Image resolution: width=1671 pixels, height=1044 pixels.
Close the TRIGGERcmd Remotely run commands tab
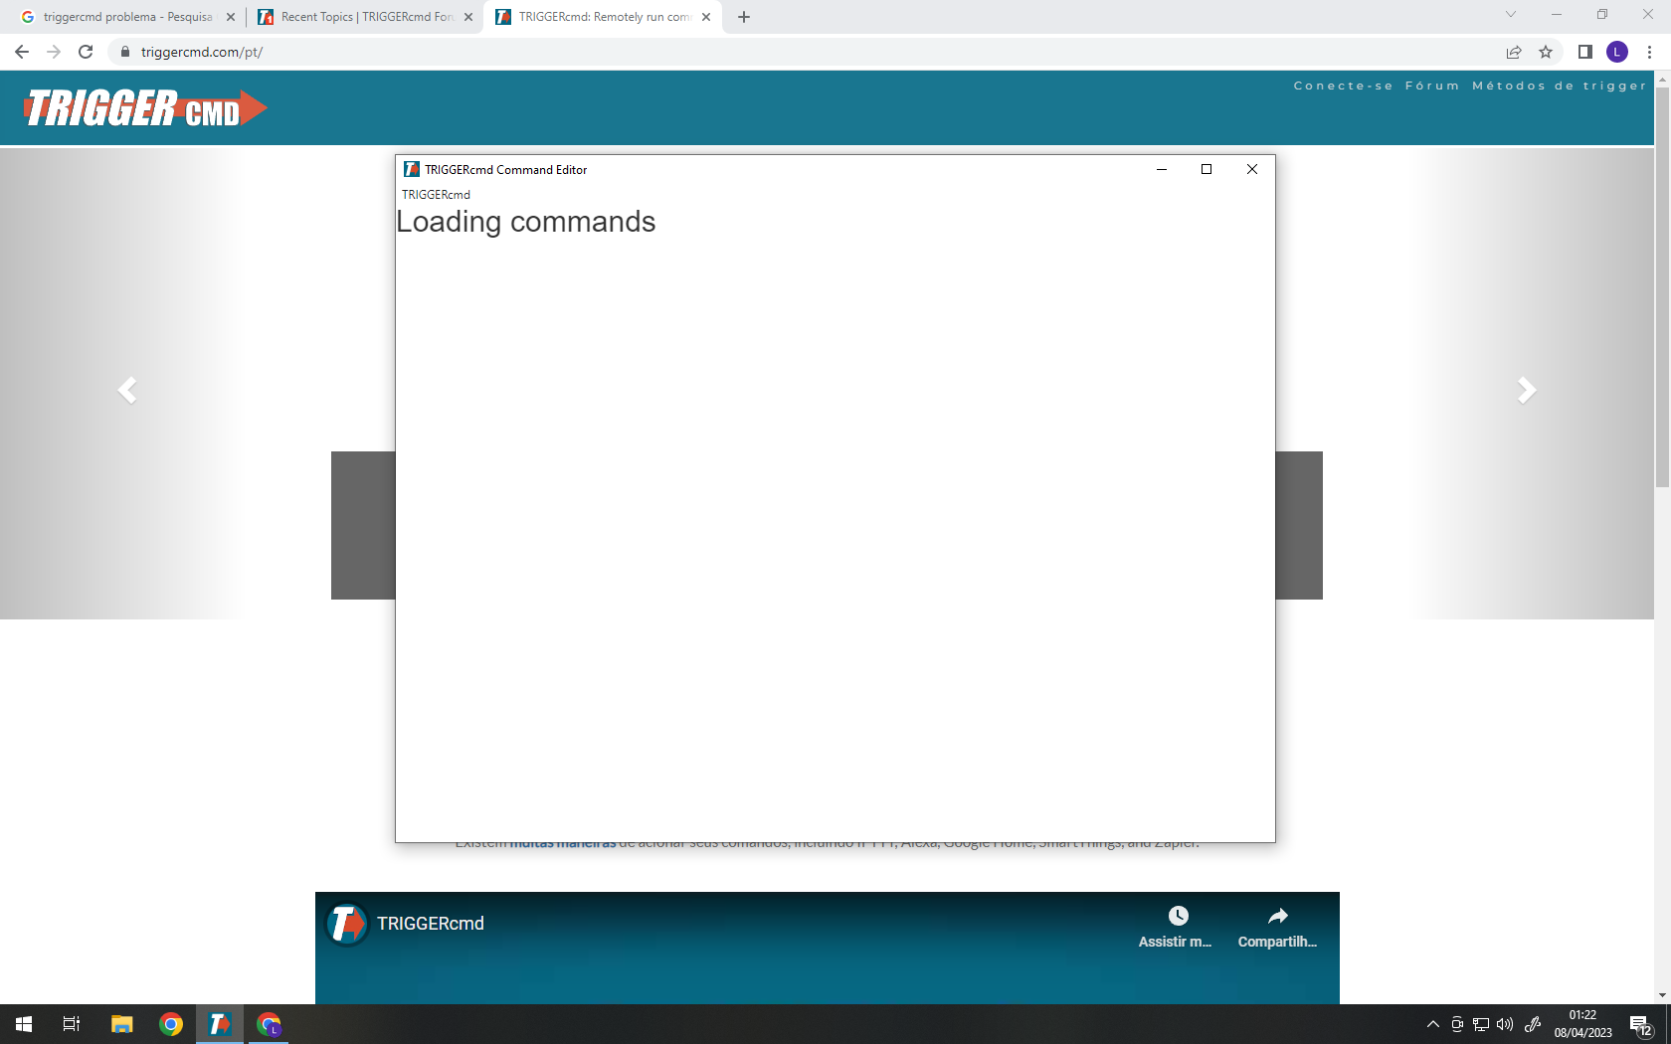[706, 17]
